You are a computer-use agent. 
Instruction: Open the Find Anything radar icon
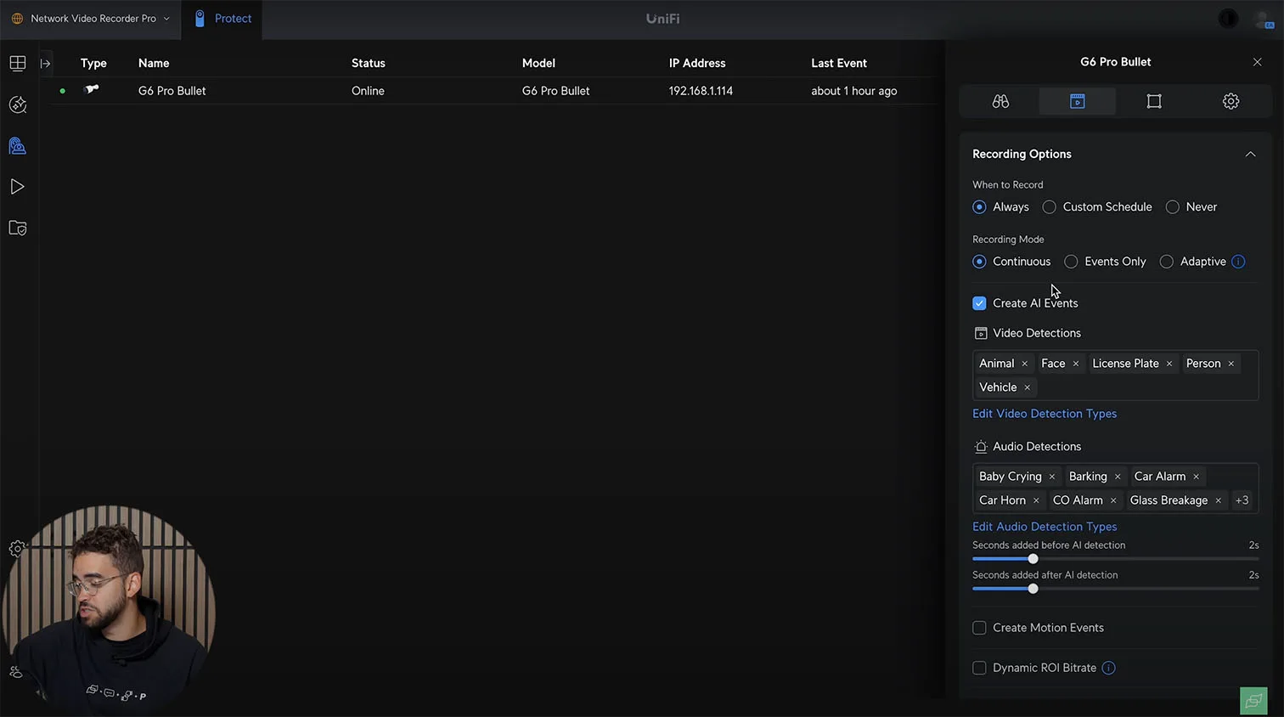coord(18,104)
